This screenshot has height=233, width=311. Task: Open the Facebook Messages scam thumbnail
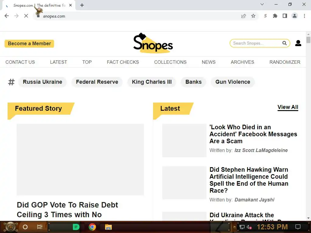tap(184, 140)
